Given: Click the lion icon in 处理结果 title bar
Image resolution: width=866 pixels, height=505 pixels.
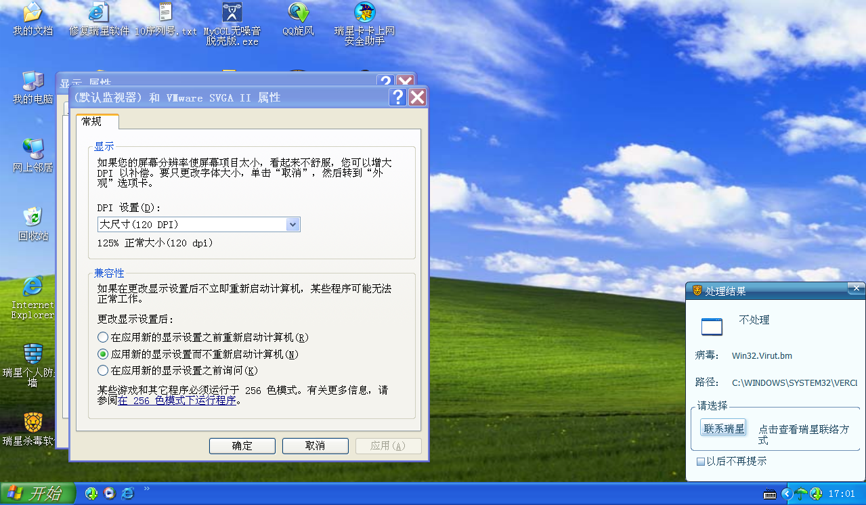Looking at the screenshot, I should pos(697,290).
